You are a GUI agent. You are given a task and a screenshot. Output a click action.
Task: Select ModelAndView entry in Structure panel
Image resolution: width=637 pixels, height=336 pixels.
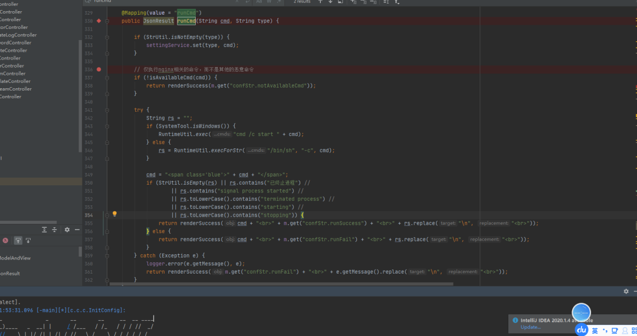[15, 258]
